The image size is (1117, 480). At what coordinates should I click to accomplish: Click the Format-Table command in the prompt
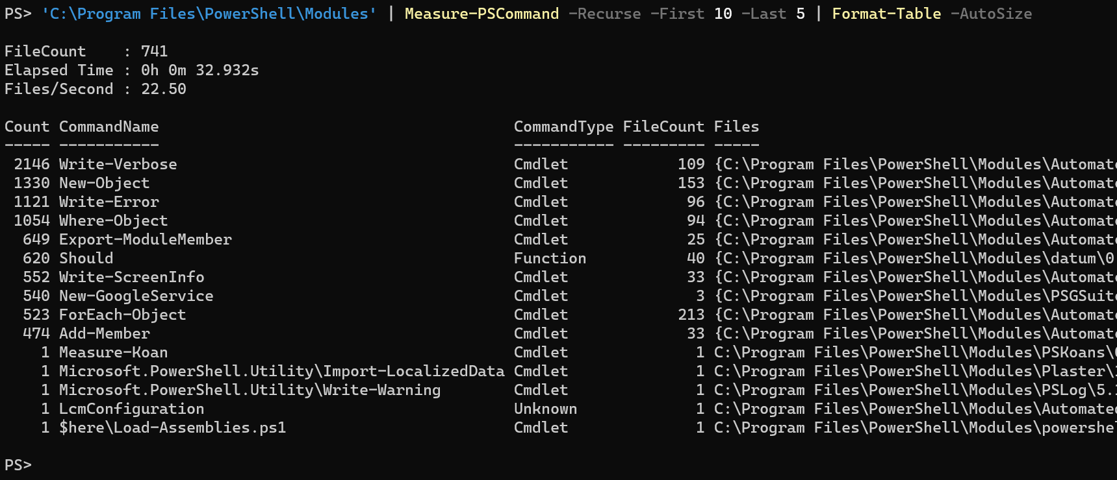pos(886,14)
